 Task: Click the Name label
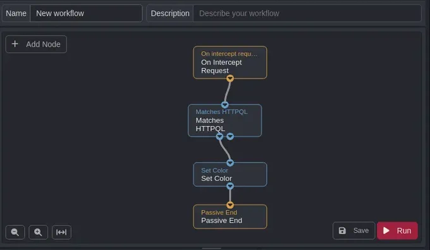(x=16, y=13)
